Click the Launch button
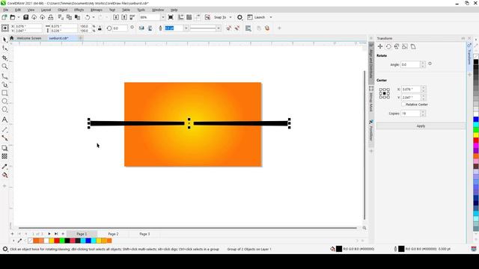479x269 pixels. pos(256,17)
